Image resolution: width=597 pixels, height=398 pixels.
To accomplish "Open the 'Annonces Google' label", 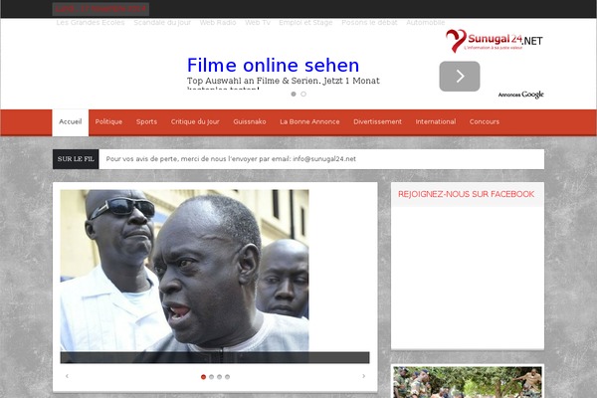I will pos(520,95).
